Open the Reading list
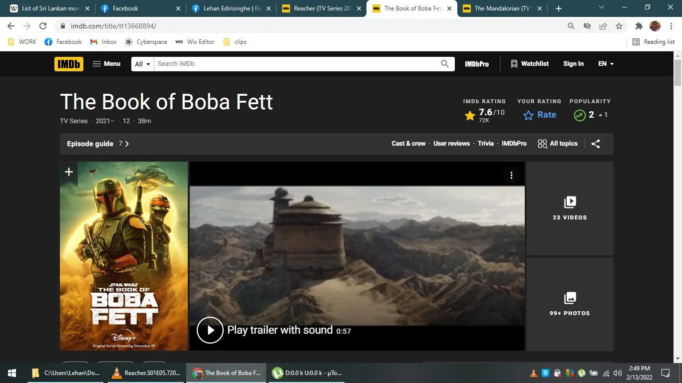Viewport: 682px width, 383px height. tap(654, 42)
